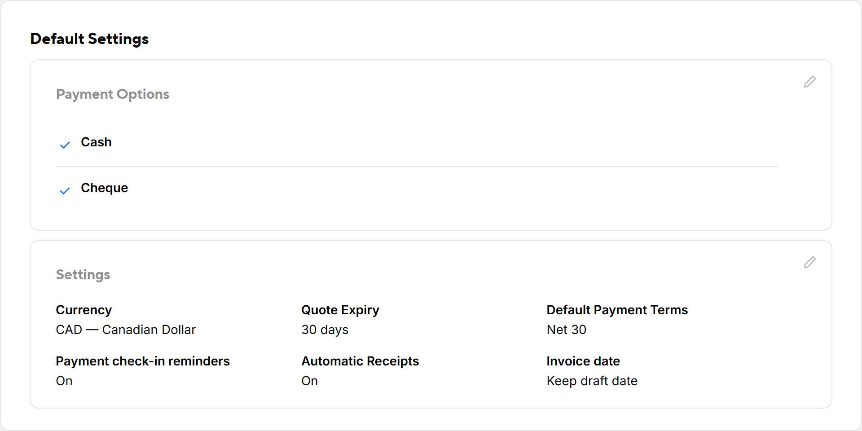
Task: Click the Default Settings heading
Action: 89,39
